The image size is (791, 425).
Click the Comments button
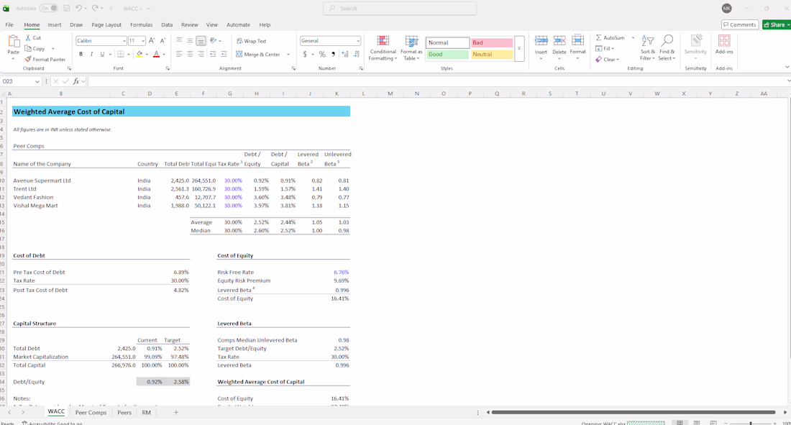click(740, 24)
